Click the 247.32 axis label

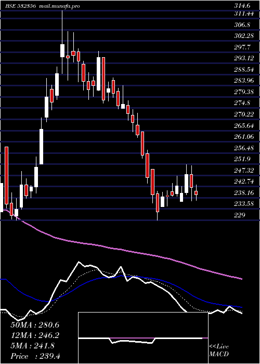click(x=244, y=171)
